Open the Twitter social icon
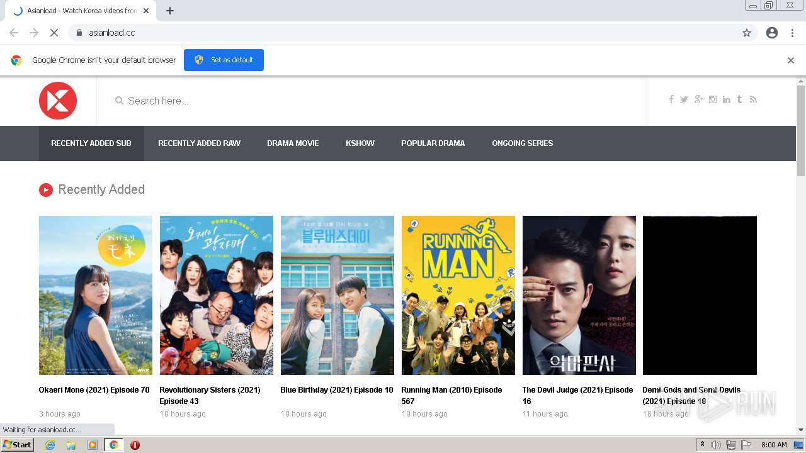The height and width of the screenshot is (453, 806). pyautogui.click(x=684, y=99)
